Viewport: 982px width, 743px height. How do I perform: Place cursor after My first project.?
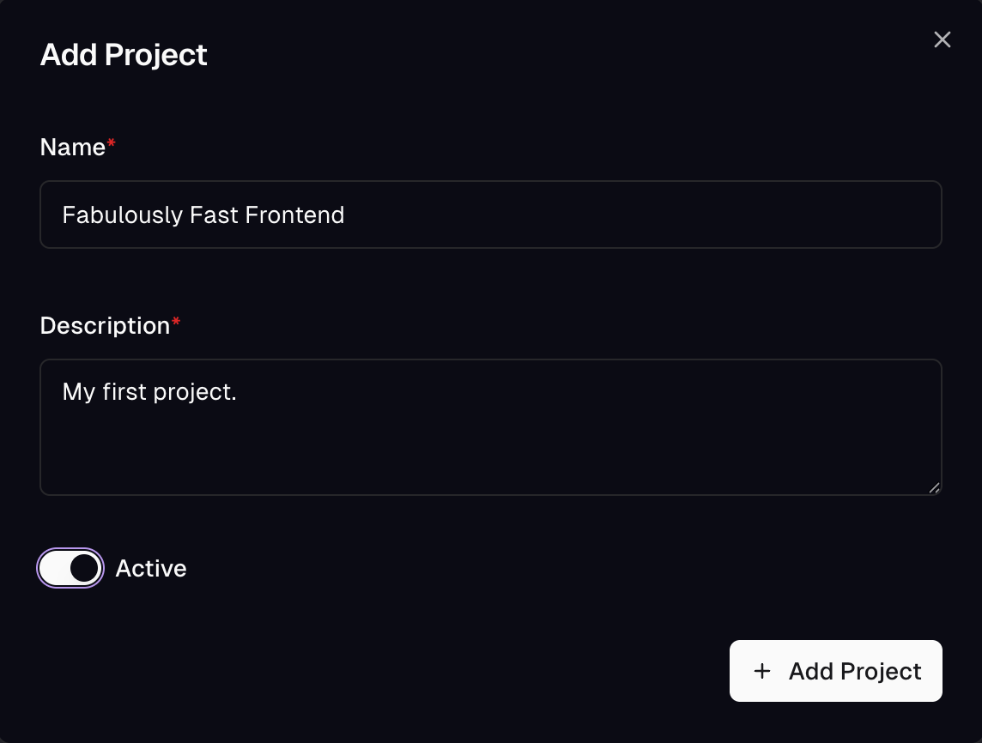[x=239, y=392]
